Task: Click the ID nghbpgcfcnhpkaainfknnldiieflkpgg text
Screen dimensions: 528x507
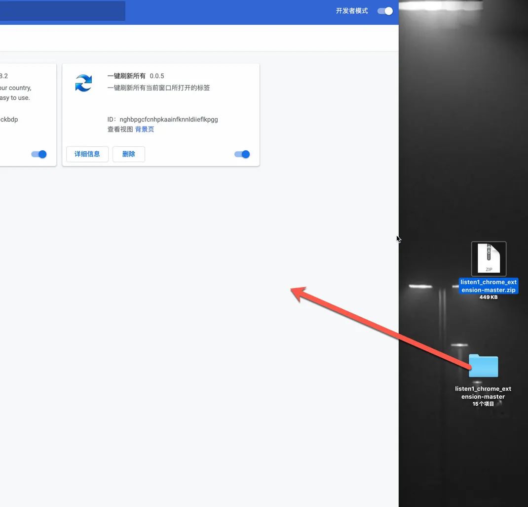Action: click(163, 119)
